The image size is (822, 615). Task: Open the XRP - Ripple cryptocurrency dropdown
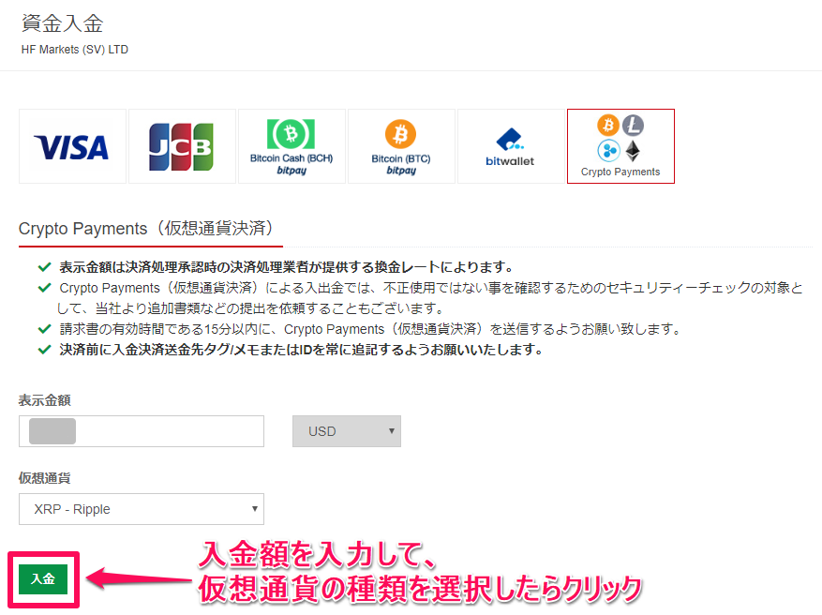click(x=142, y=508)
